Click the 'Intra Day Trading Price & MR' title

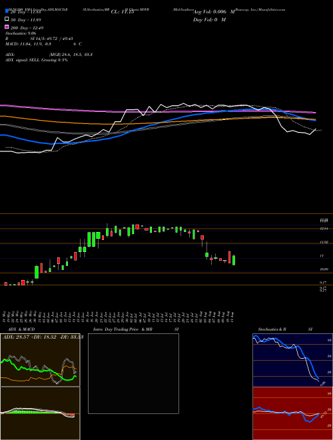coord(123,329)
